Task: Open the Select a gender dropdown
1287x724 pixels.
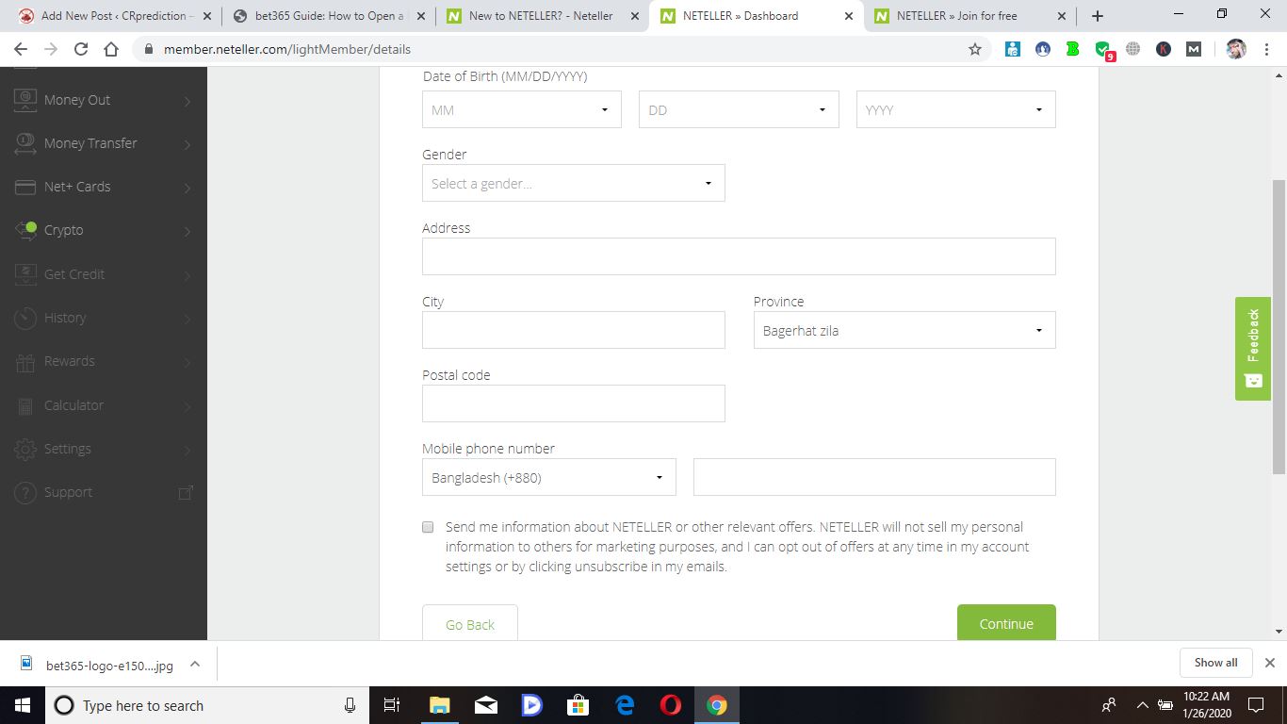Action: (x=574, y=183)
